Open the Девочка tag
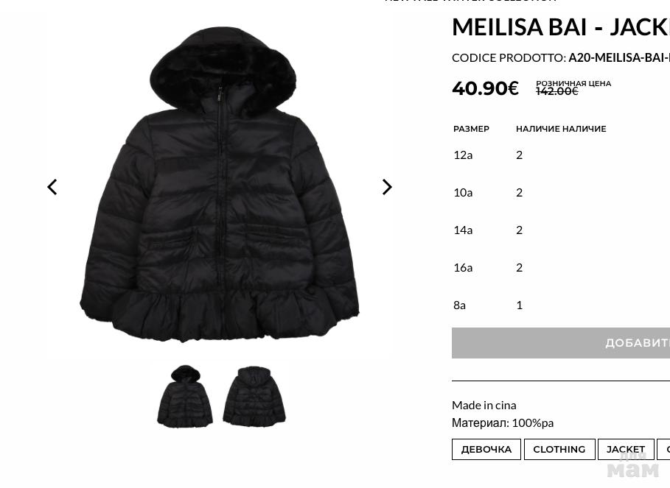The width and height of the screenshot is (670, 488). pos(486,449)
